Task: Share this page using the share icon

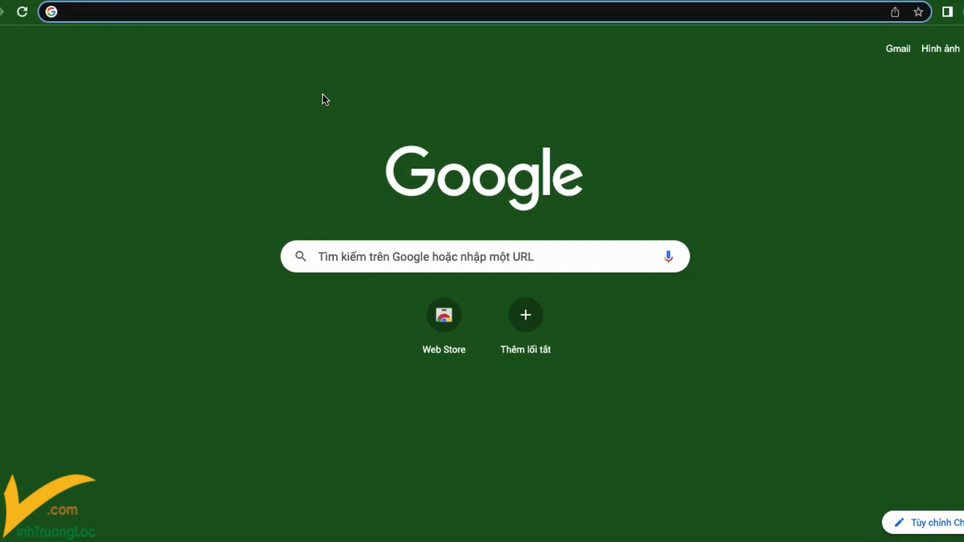Action: (895, 12)
